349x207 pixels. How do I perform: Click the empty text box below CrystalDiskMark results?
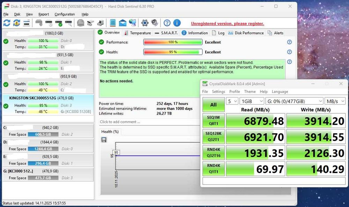click(274, 181)
